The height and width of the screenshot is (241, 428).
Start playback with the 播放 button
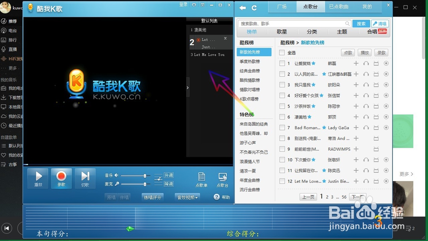click(x=38, y=179)
